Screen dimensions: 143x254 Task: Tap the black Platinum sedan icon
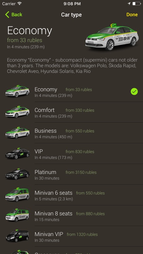[17, 174]
